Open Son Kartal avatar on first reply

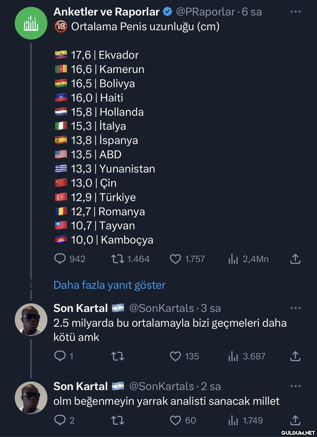pyautogui.click(x=31, y=320)
